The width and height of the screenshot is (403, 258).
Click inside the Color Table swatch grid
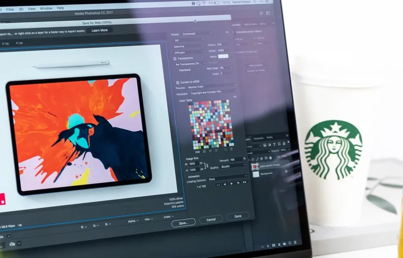coord(211,124)
